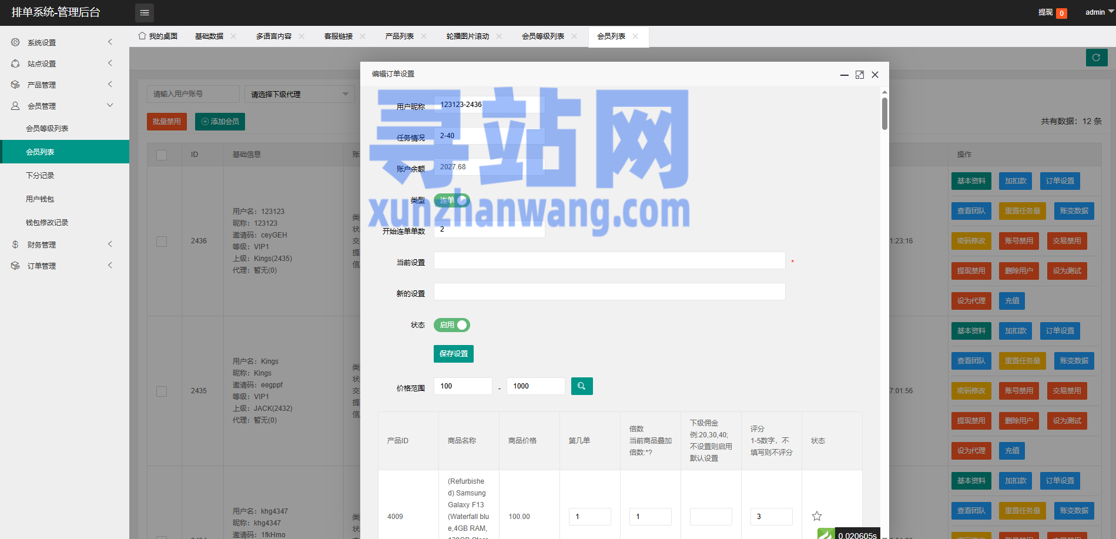Check the select-all checkbox in table header
The image size is (1116, 539).
click(x=162, y=155)
